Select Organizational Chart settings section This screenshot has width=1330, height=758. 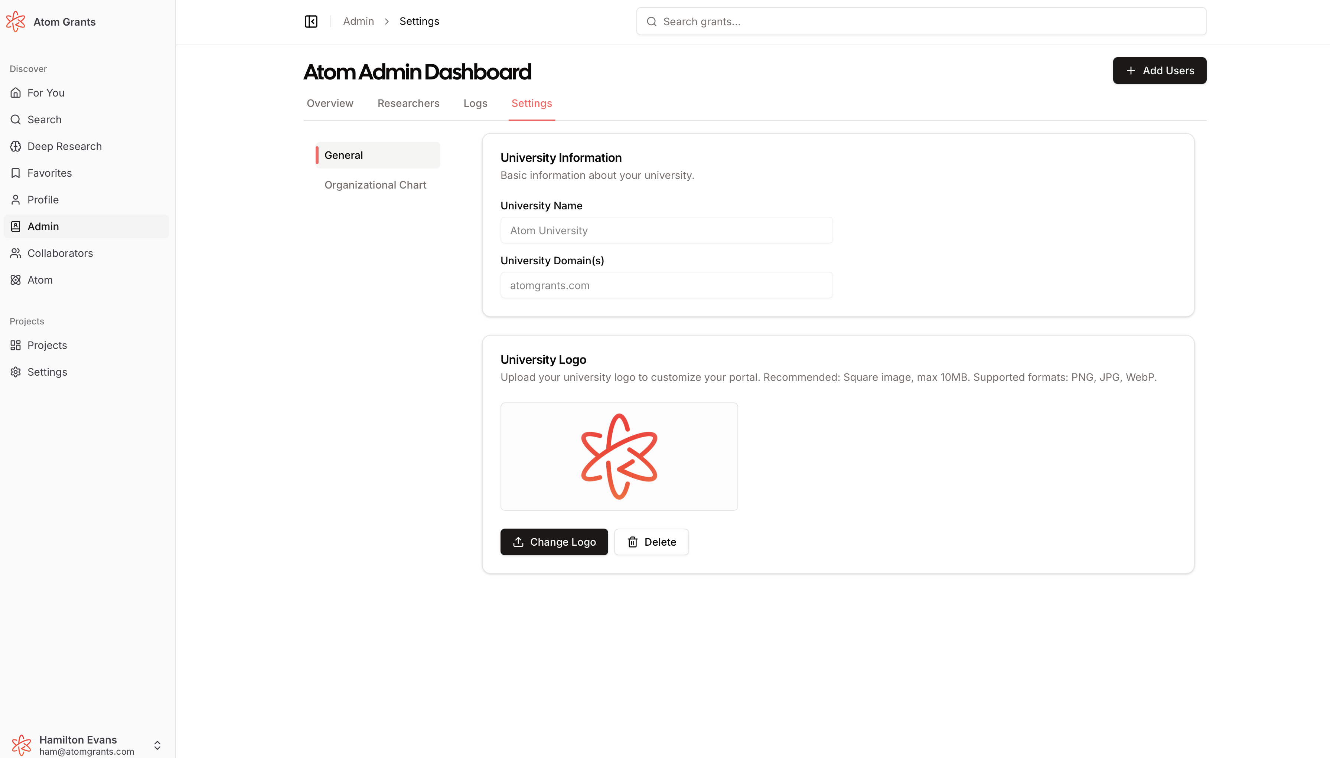375,185
